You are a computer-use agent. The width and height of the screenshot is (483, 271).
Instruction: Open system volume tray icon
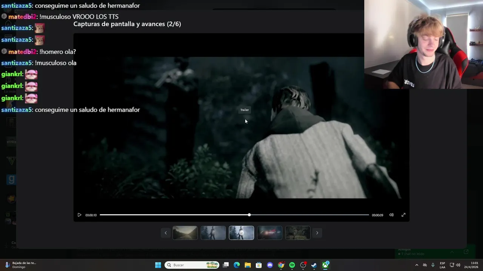coord(458,265)
